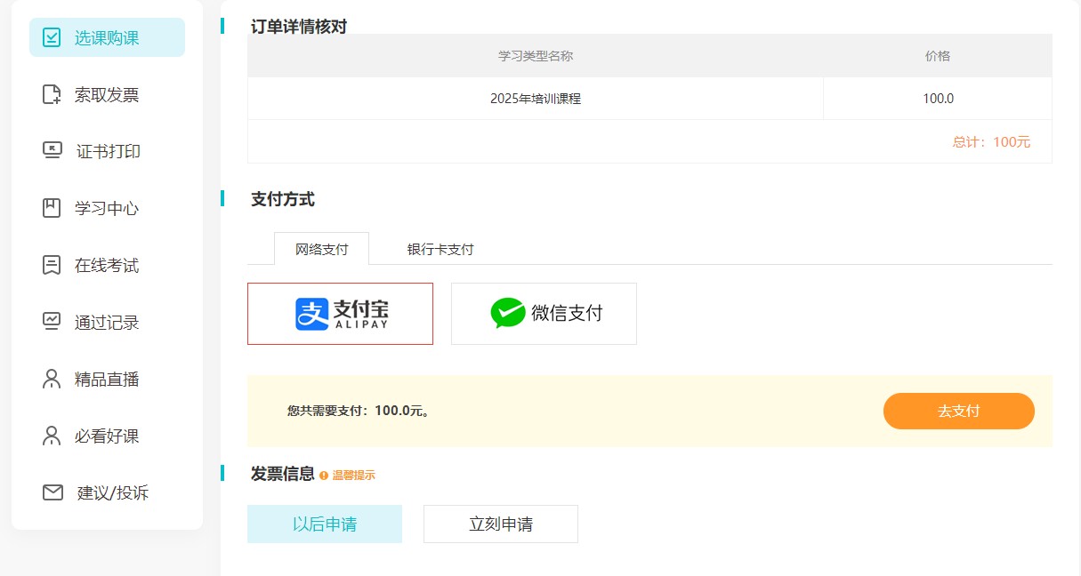The height and width of the screenshot is (576, 1081).
Task: Click the 必看好课 person icon
Action: [x=52, y=436]
